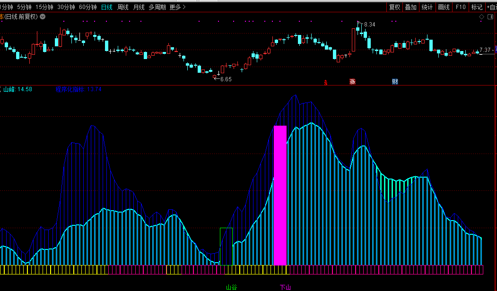This screenshot has width=497, height=291.
Task: Click the red $ marker icon
Action: coord(325,82)
